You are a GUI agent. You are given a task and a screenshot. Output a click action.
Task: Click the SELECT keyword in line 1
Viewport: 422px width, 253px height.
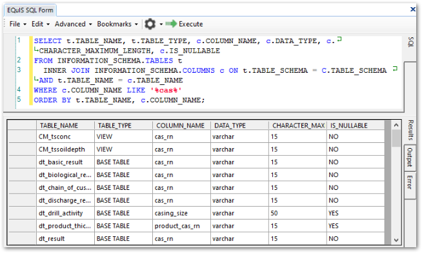point(48,41)
